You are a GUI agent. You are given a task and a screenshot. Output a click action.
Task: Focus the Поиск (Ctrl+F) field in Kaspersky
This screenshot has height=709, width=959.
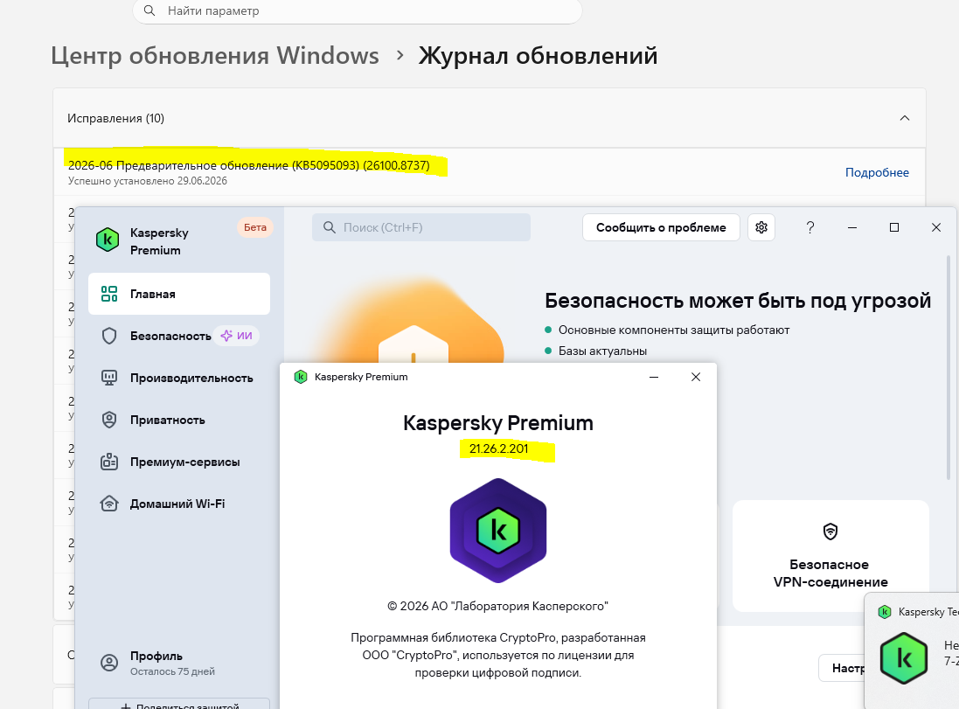421,227
